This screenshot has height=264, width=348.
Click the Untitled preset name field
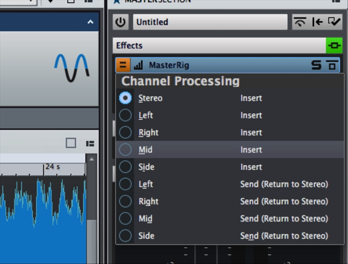[x=210, y=22]
